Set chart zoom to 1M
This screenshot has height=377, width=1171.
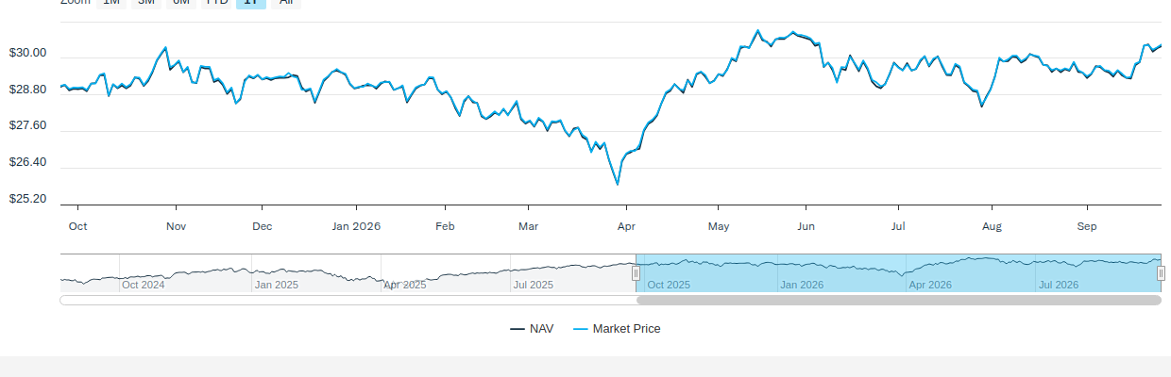click(x=111, y=3)
